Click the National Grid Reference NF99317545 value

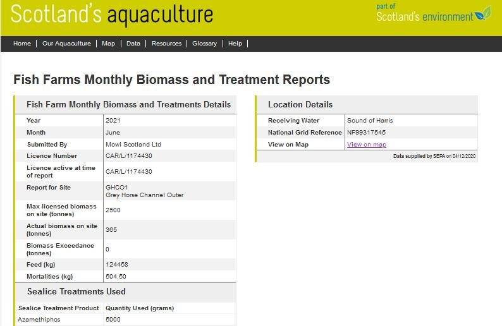coord(366,133)
